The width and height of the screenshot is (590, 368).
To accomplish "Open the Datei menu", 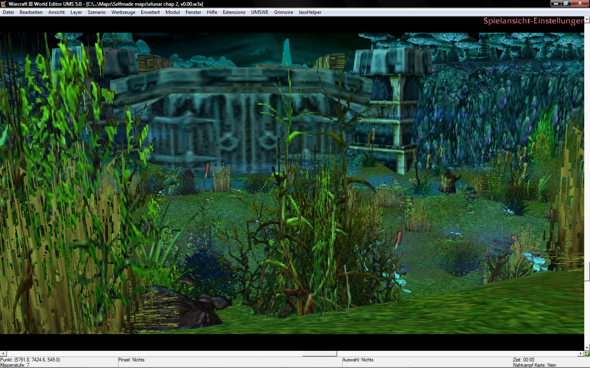I will click(x=8, y=12).
